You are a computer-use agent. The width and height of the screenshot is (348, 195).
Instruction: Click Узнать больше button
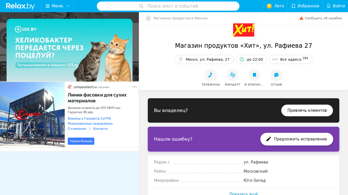tap(81, 141)
